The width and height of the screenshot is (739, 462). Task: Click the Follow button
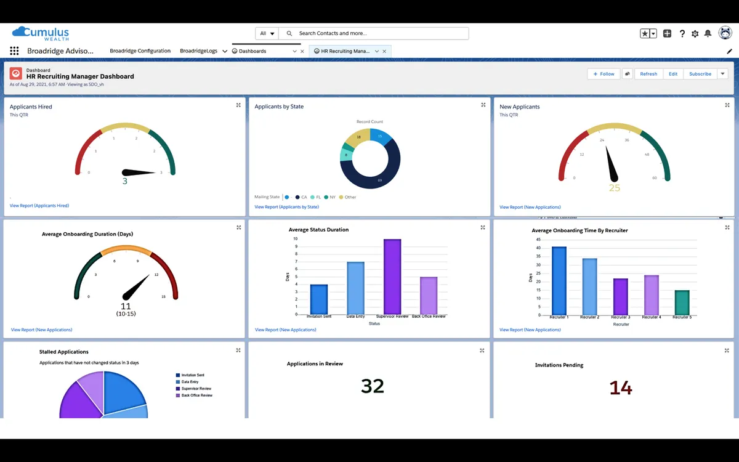pyautogui.click(x=604, y=74)
